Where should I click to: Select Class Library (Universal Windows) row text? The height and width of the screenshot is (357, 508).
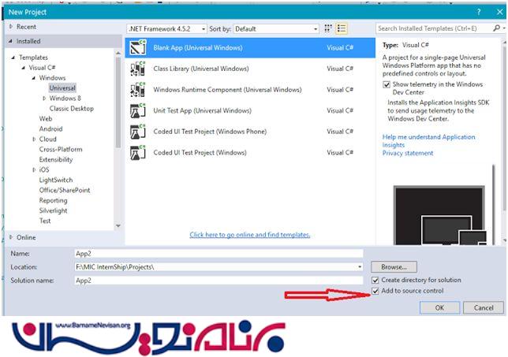click(201, 69)
